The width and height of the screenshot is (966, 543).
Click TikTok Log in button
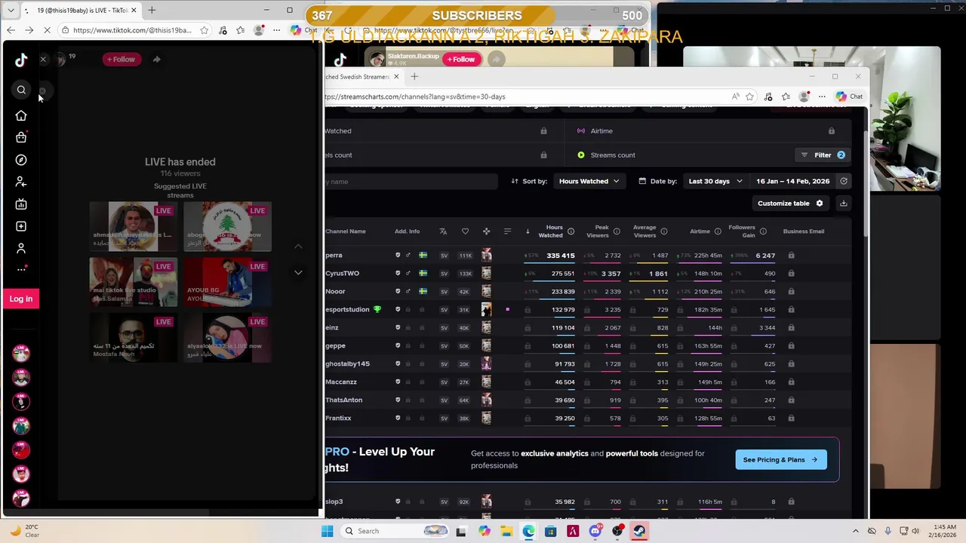click(21, 299)
